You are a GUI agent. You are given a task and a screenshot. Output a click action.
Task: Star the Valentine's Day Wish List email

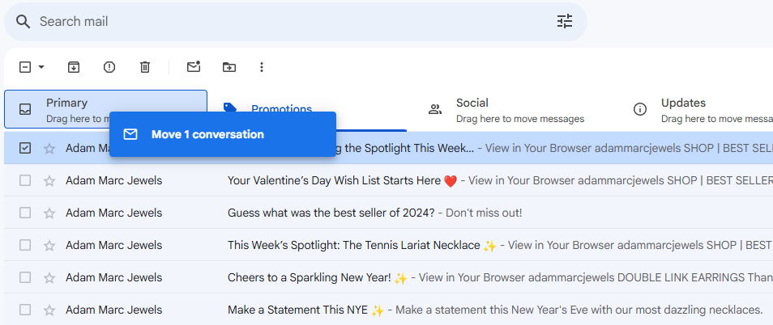coord(49,181)
